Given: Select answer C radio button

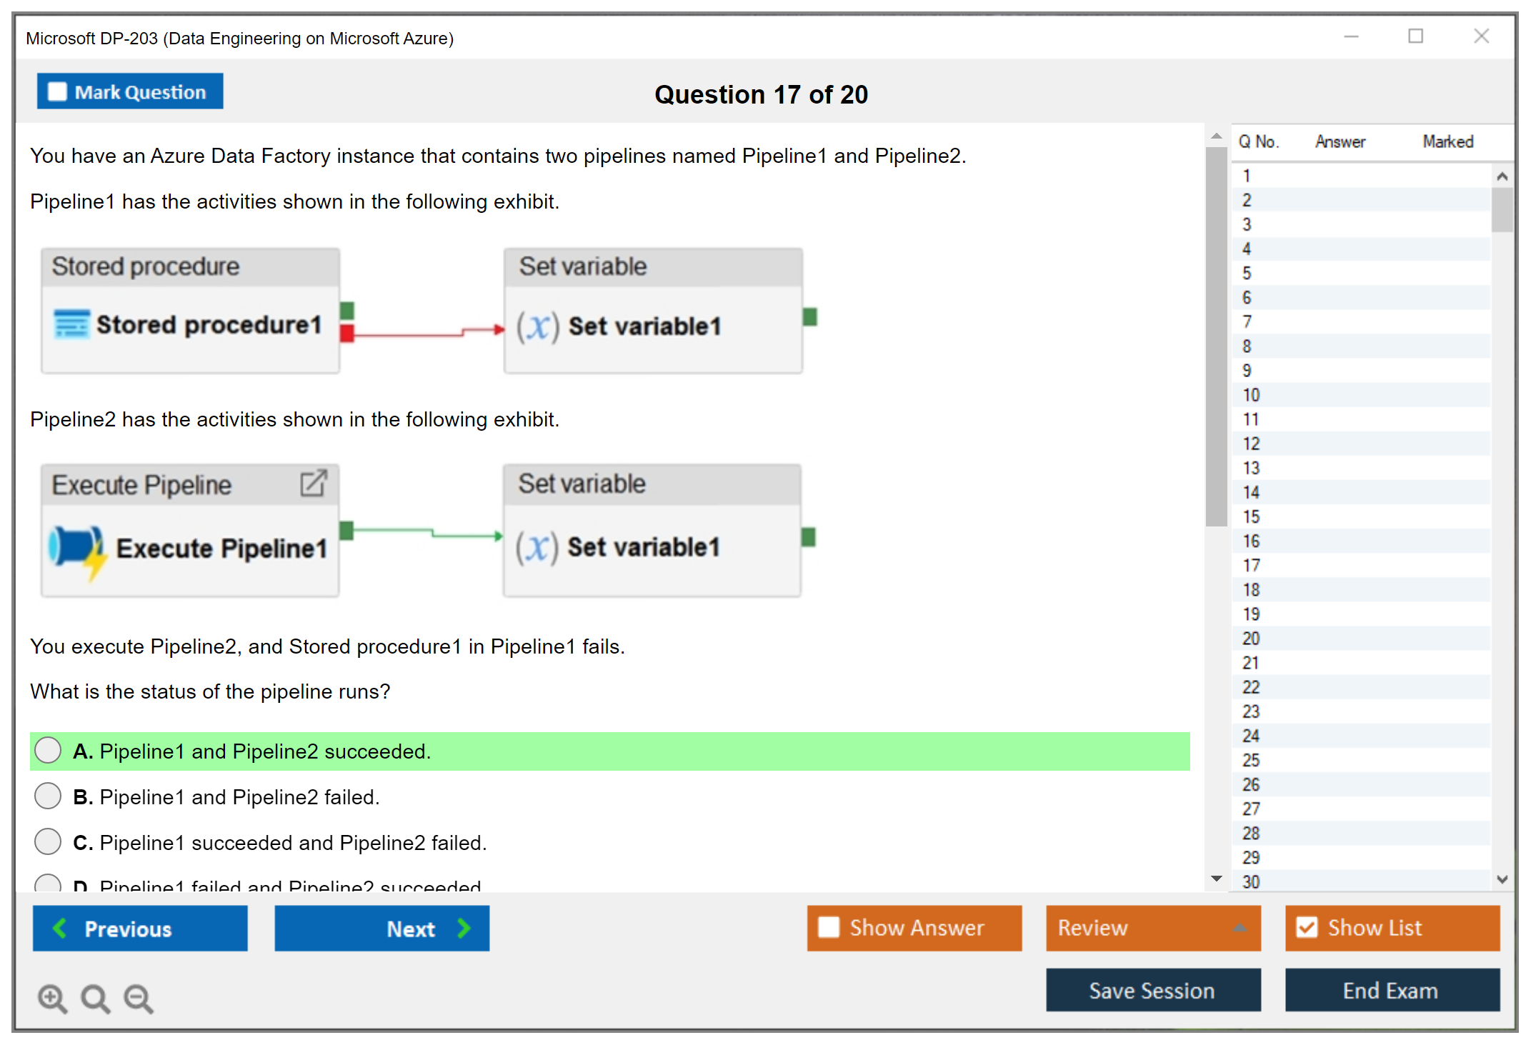Looking at the screenshot, I should tap(48, 841).
